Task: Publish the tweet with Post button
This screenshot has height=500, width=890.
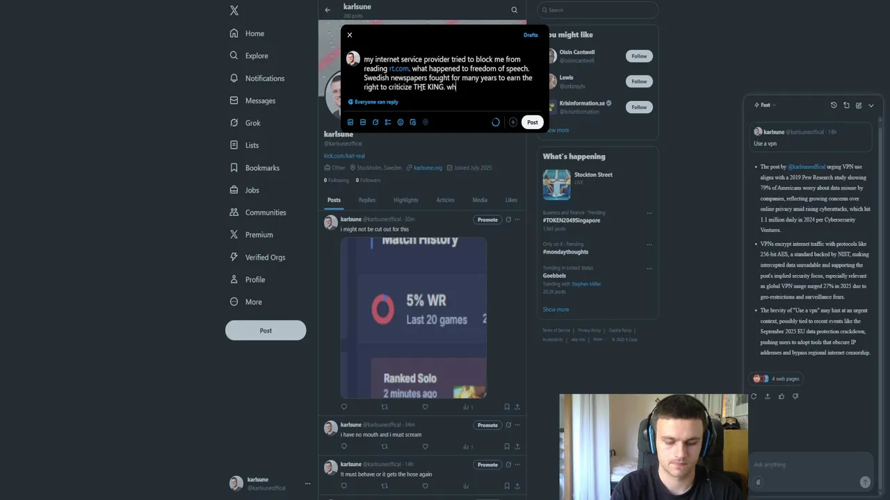Action: click(x=532, y=122)
